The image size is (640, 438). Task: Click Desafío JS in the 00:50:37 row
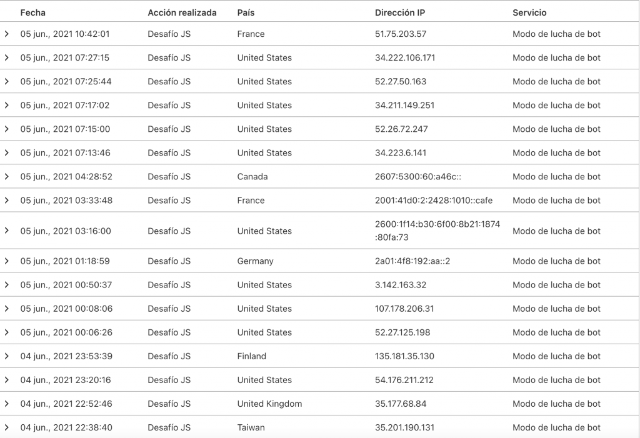(169, 284)
